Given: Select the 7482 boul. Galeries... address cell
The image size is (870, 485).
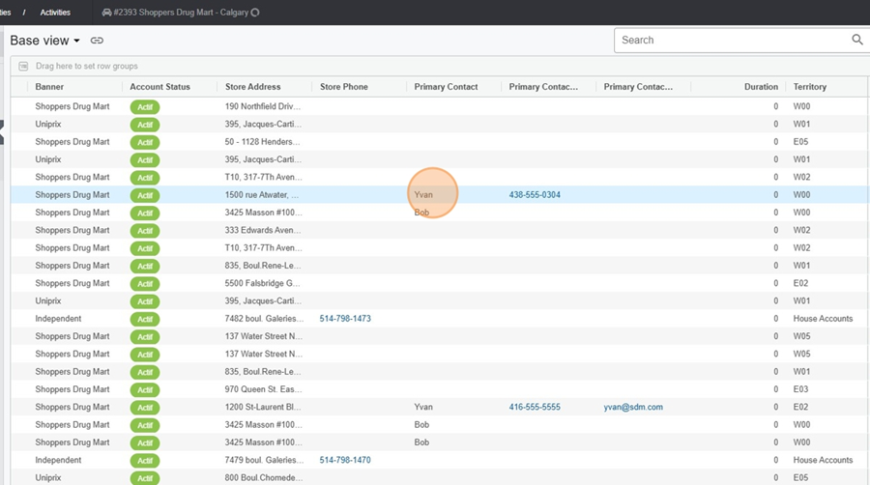Looking at the screenshot, I should (x=264, y=318).
